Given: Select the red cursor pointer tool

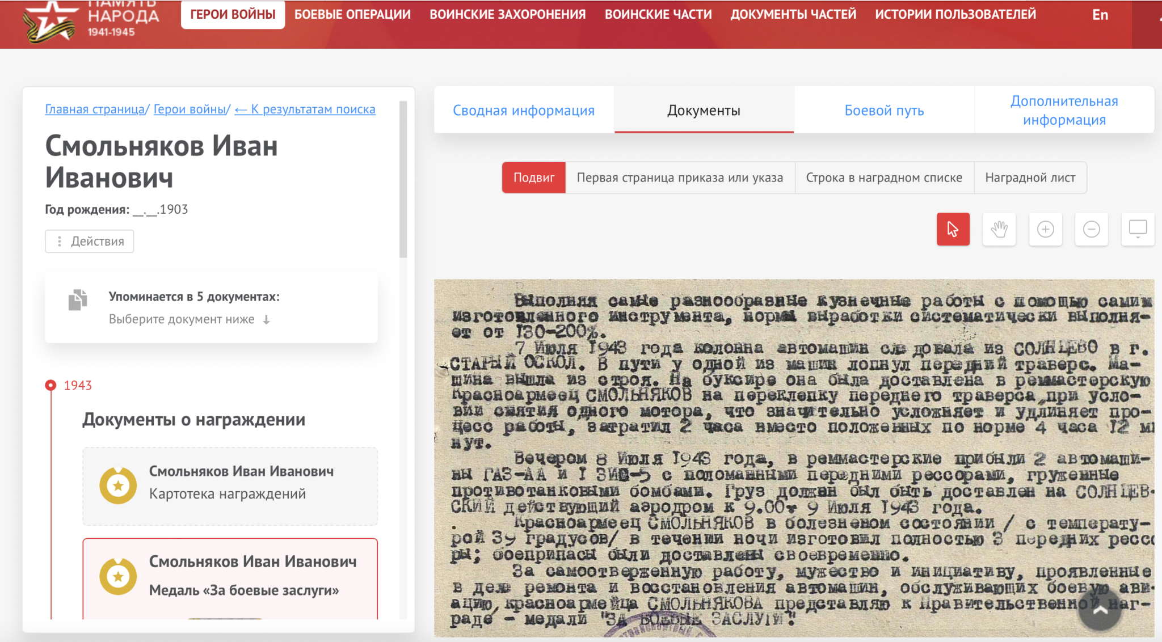Looking at the screenshot, I should click(953, 229).
